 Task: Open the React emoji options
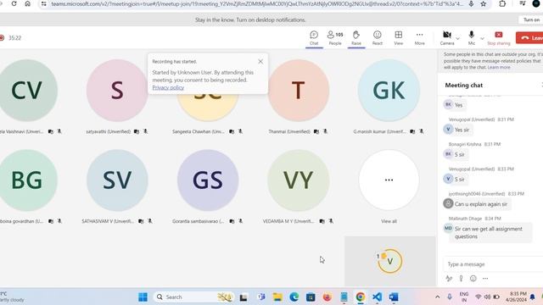click(x=377, y=38)
